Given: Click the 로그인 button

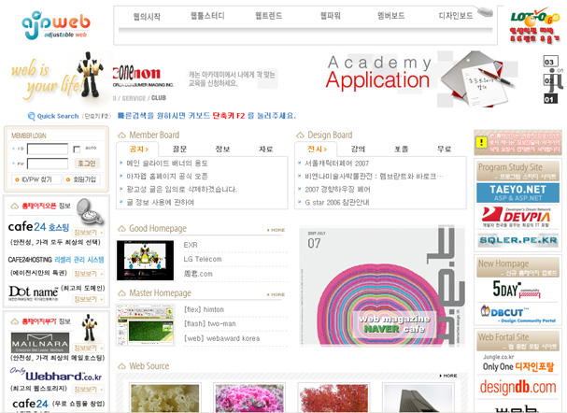Looking at the screenshot, I should click(87, 164).
